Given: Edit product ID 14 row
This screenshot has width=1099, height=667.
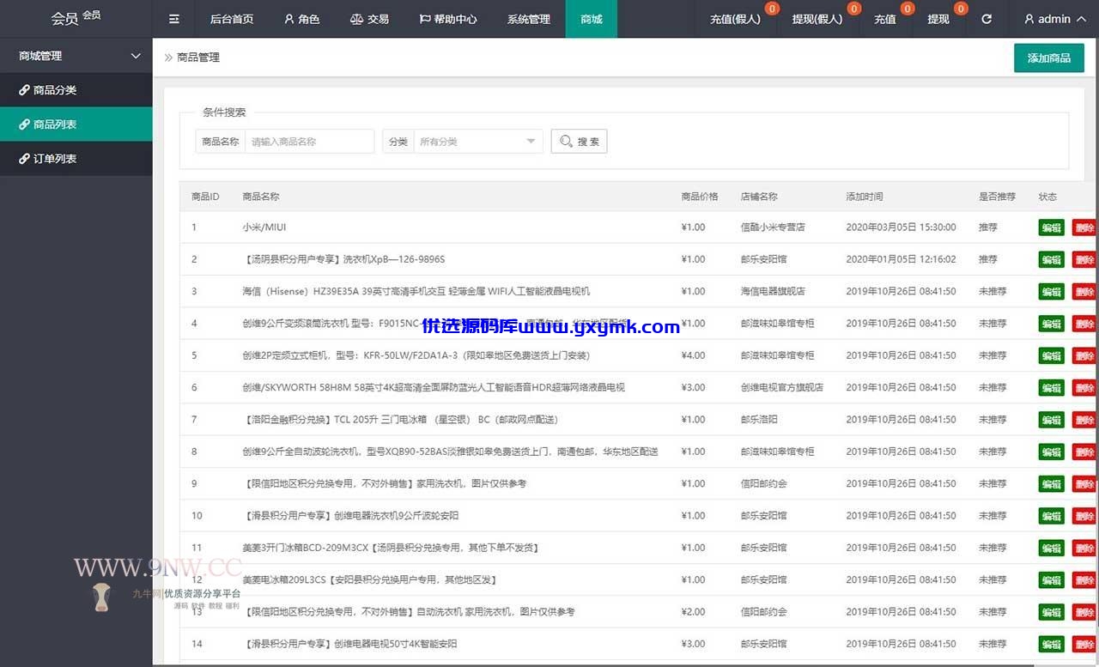Looking at the screenshot, I should coord(1051,644).
